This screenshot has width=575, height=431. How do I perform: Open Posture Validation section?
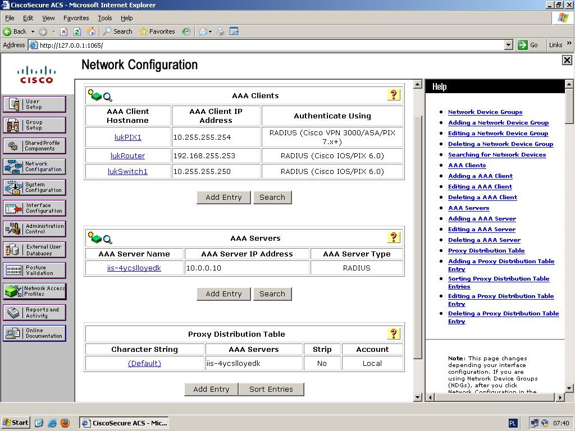34,270
